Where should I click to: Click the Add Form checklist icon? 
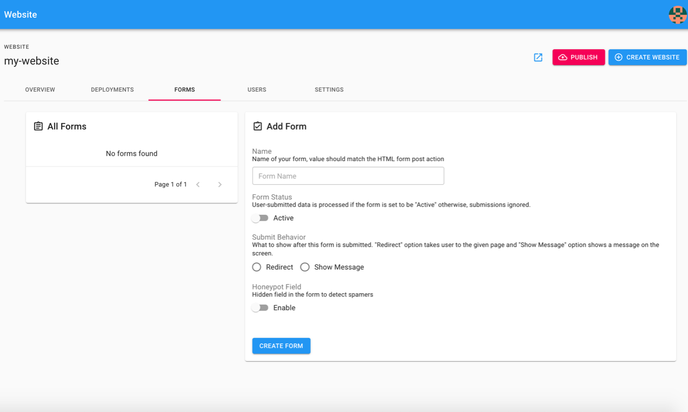pos(258,126)
